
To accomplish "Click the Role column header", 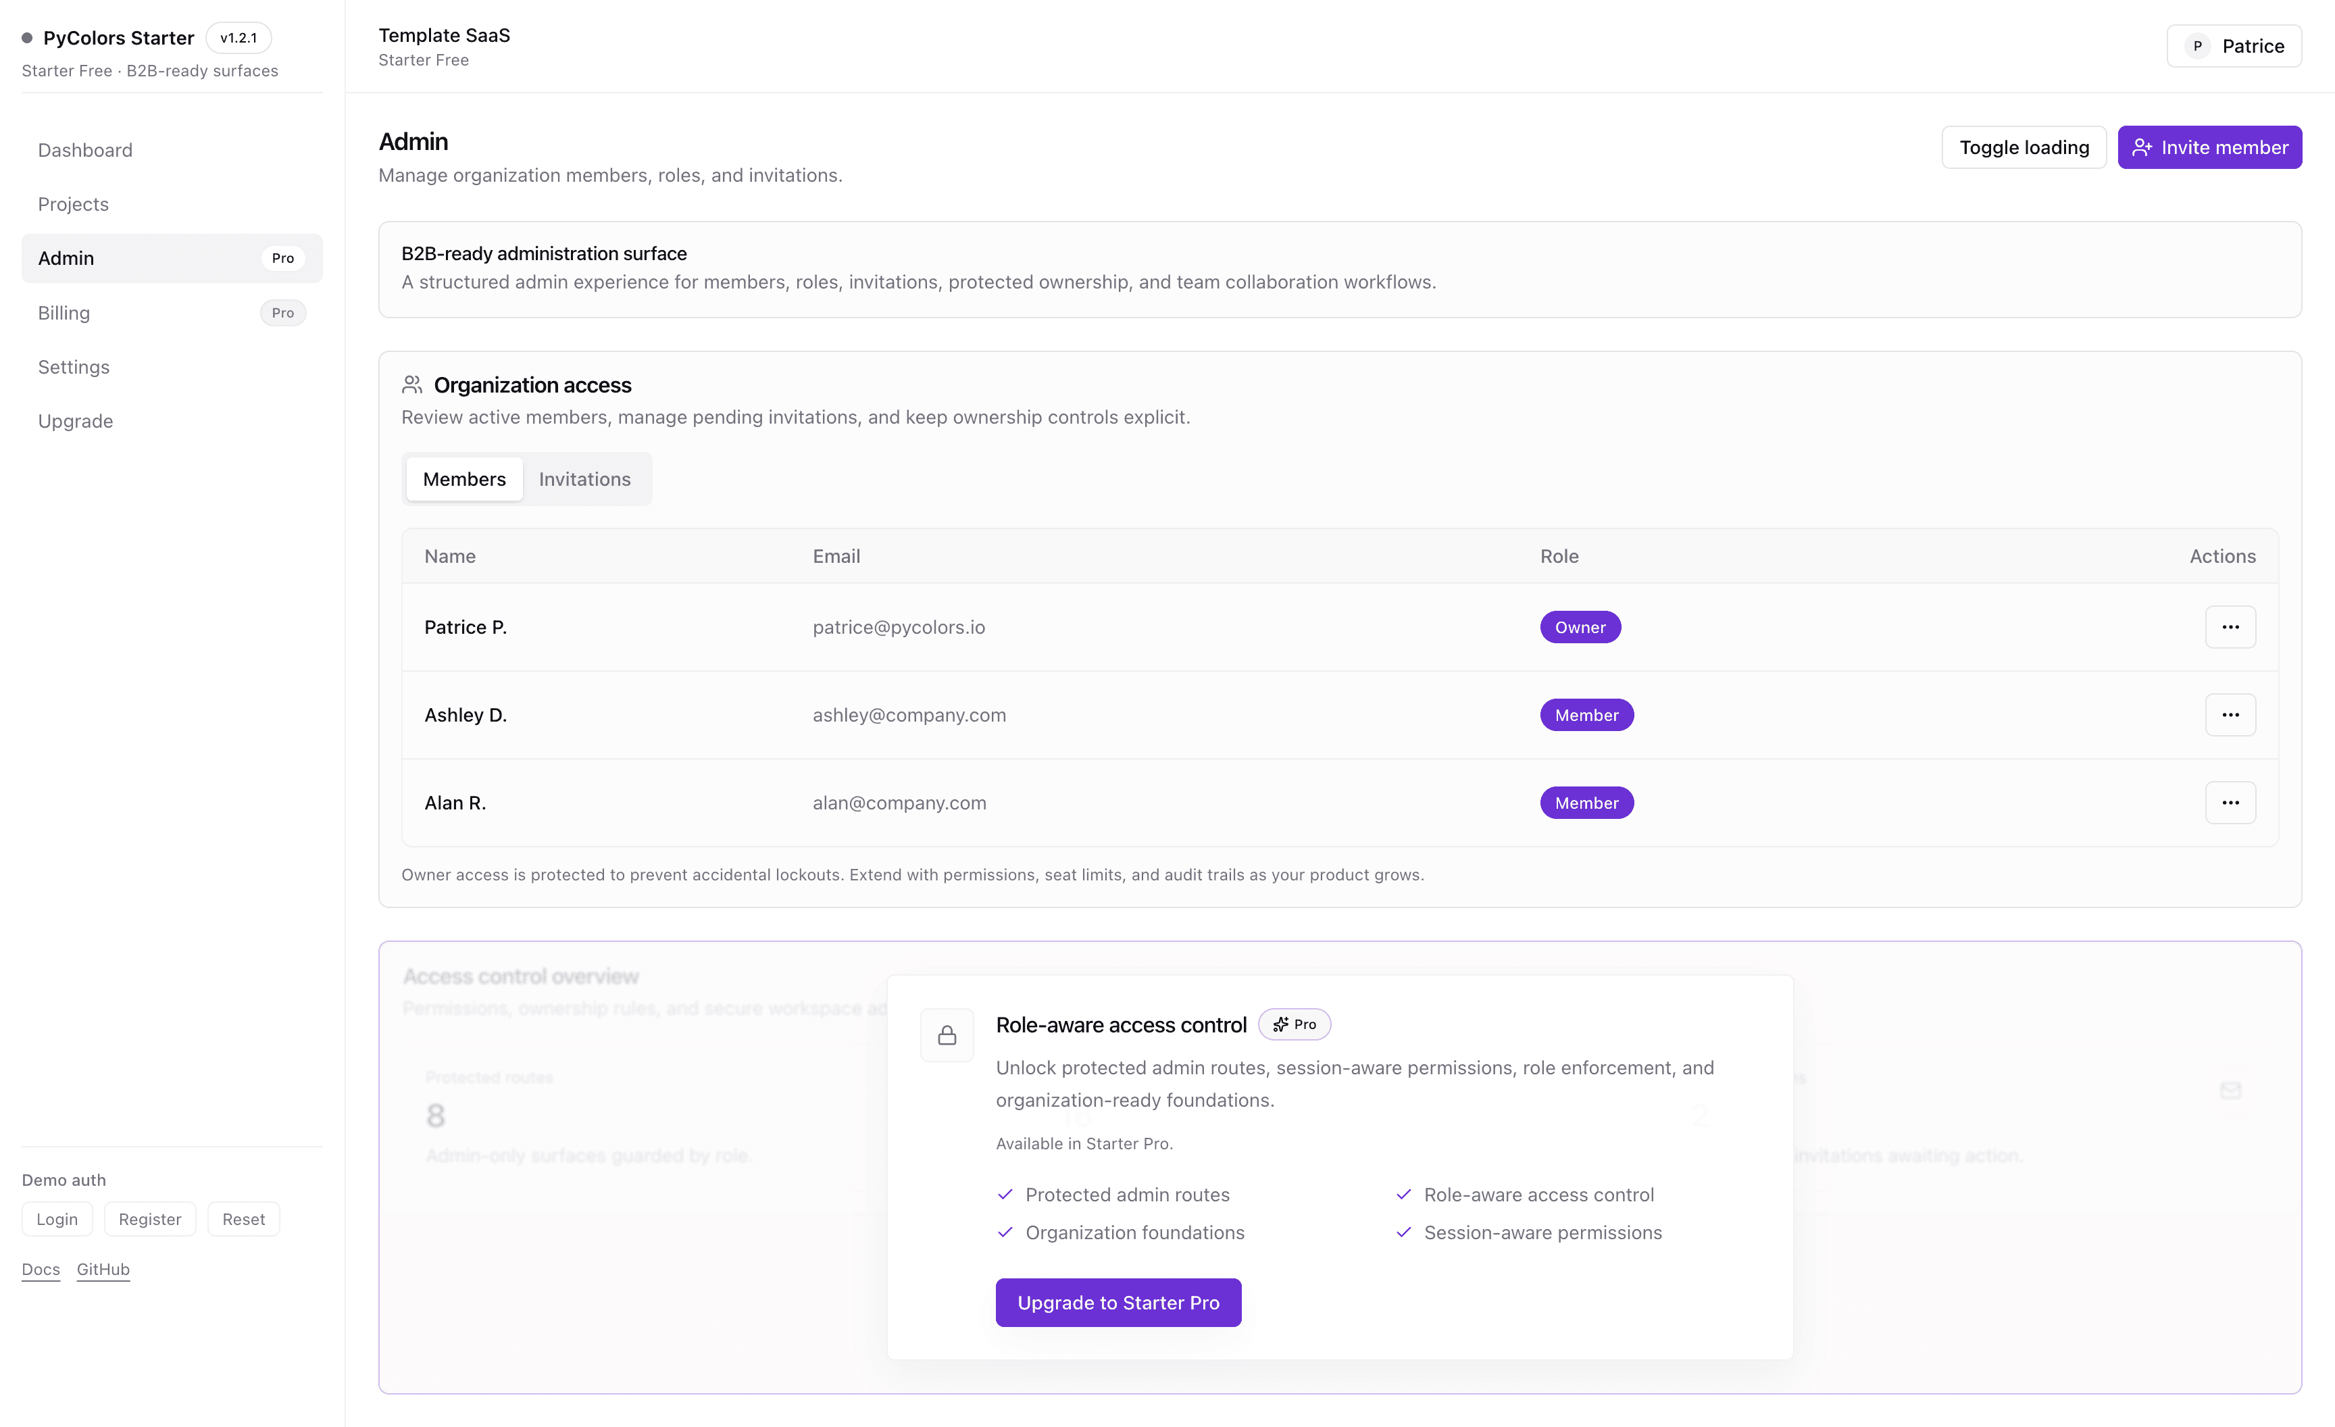I will (x=1559, y=556).
